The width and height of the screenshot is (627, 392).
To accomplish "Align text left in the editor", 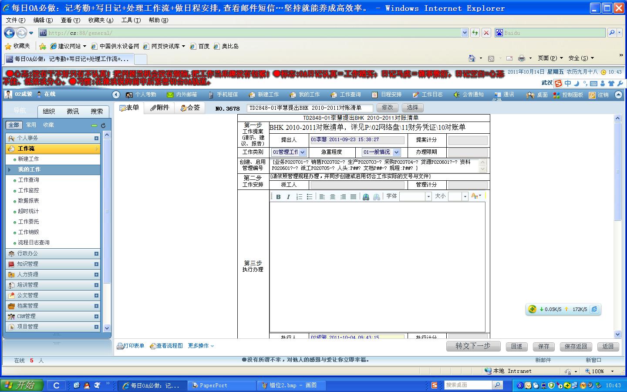I will [322, 196].
